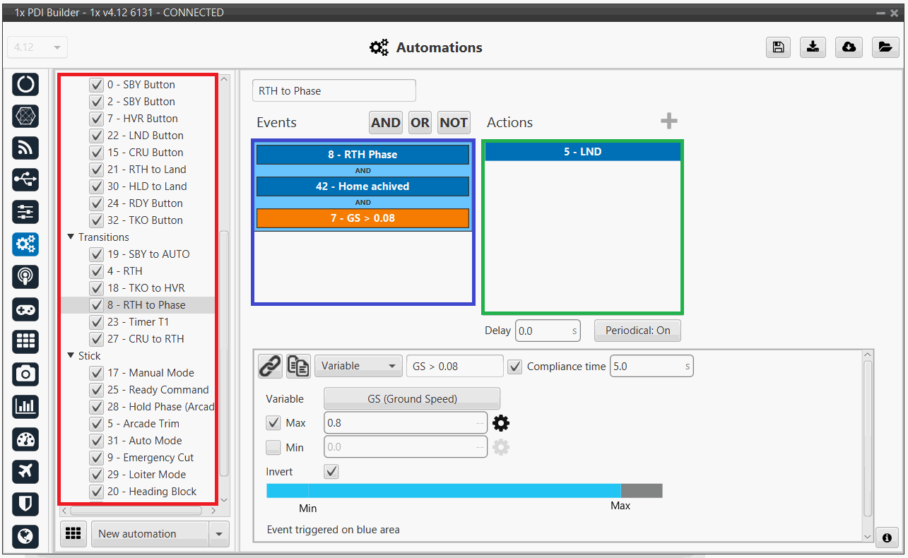Click the chain link icon
The width and height of the screenshot is (908, 558).
269,366
